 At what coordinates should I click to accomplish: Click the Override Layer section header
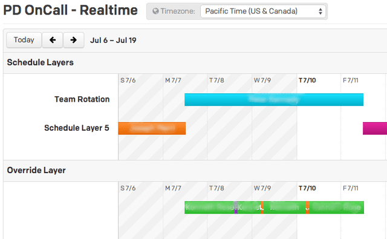(x=36, y=171)
